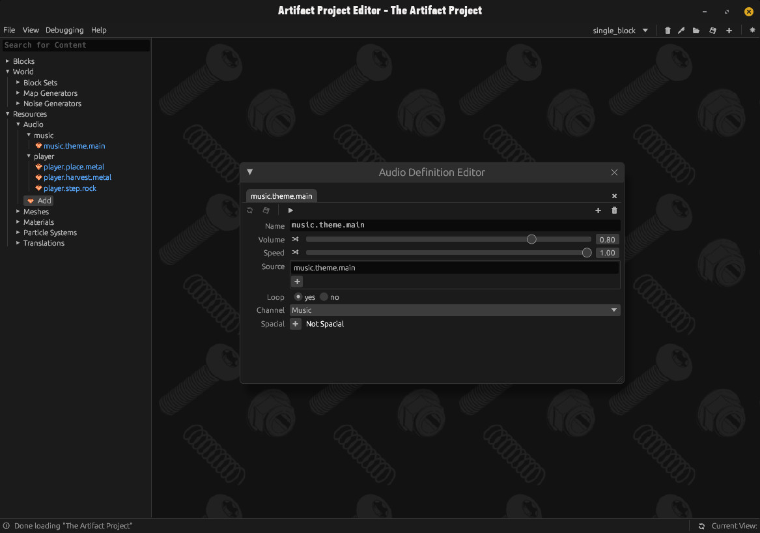
Task: Click the brush icon in the top toolbar
Action: tap(681, 31)
